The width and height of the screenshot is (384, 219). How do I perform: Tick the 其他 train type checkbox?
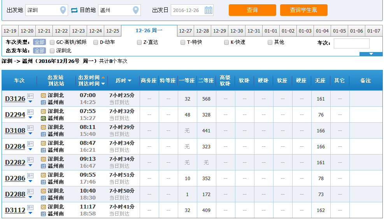pyautogui.click(x=270, y=42)
